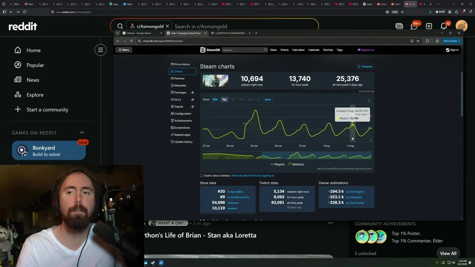Open Reddit notifications bell
The height and width of the screenshot is (267, 475).
pos(444,26)
